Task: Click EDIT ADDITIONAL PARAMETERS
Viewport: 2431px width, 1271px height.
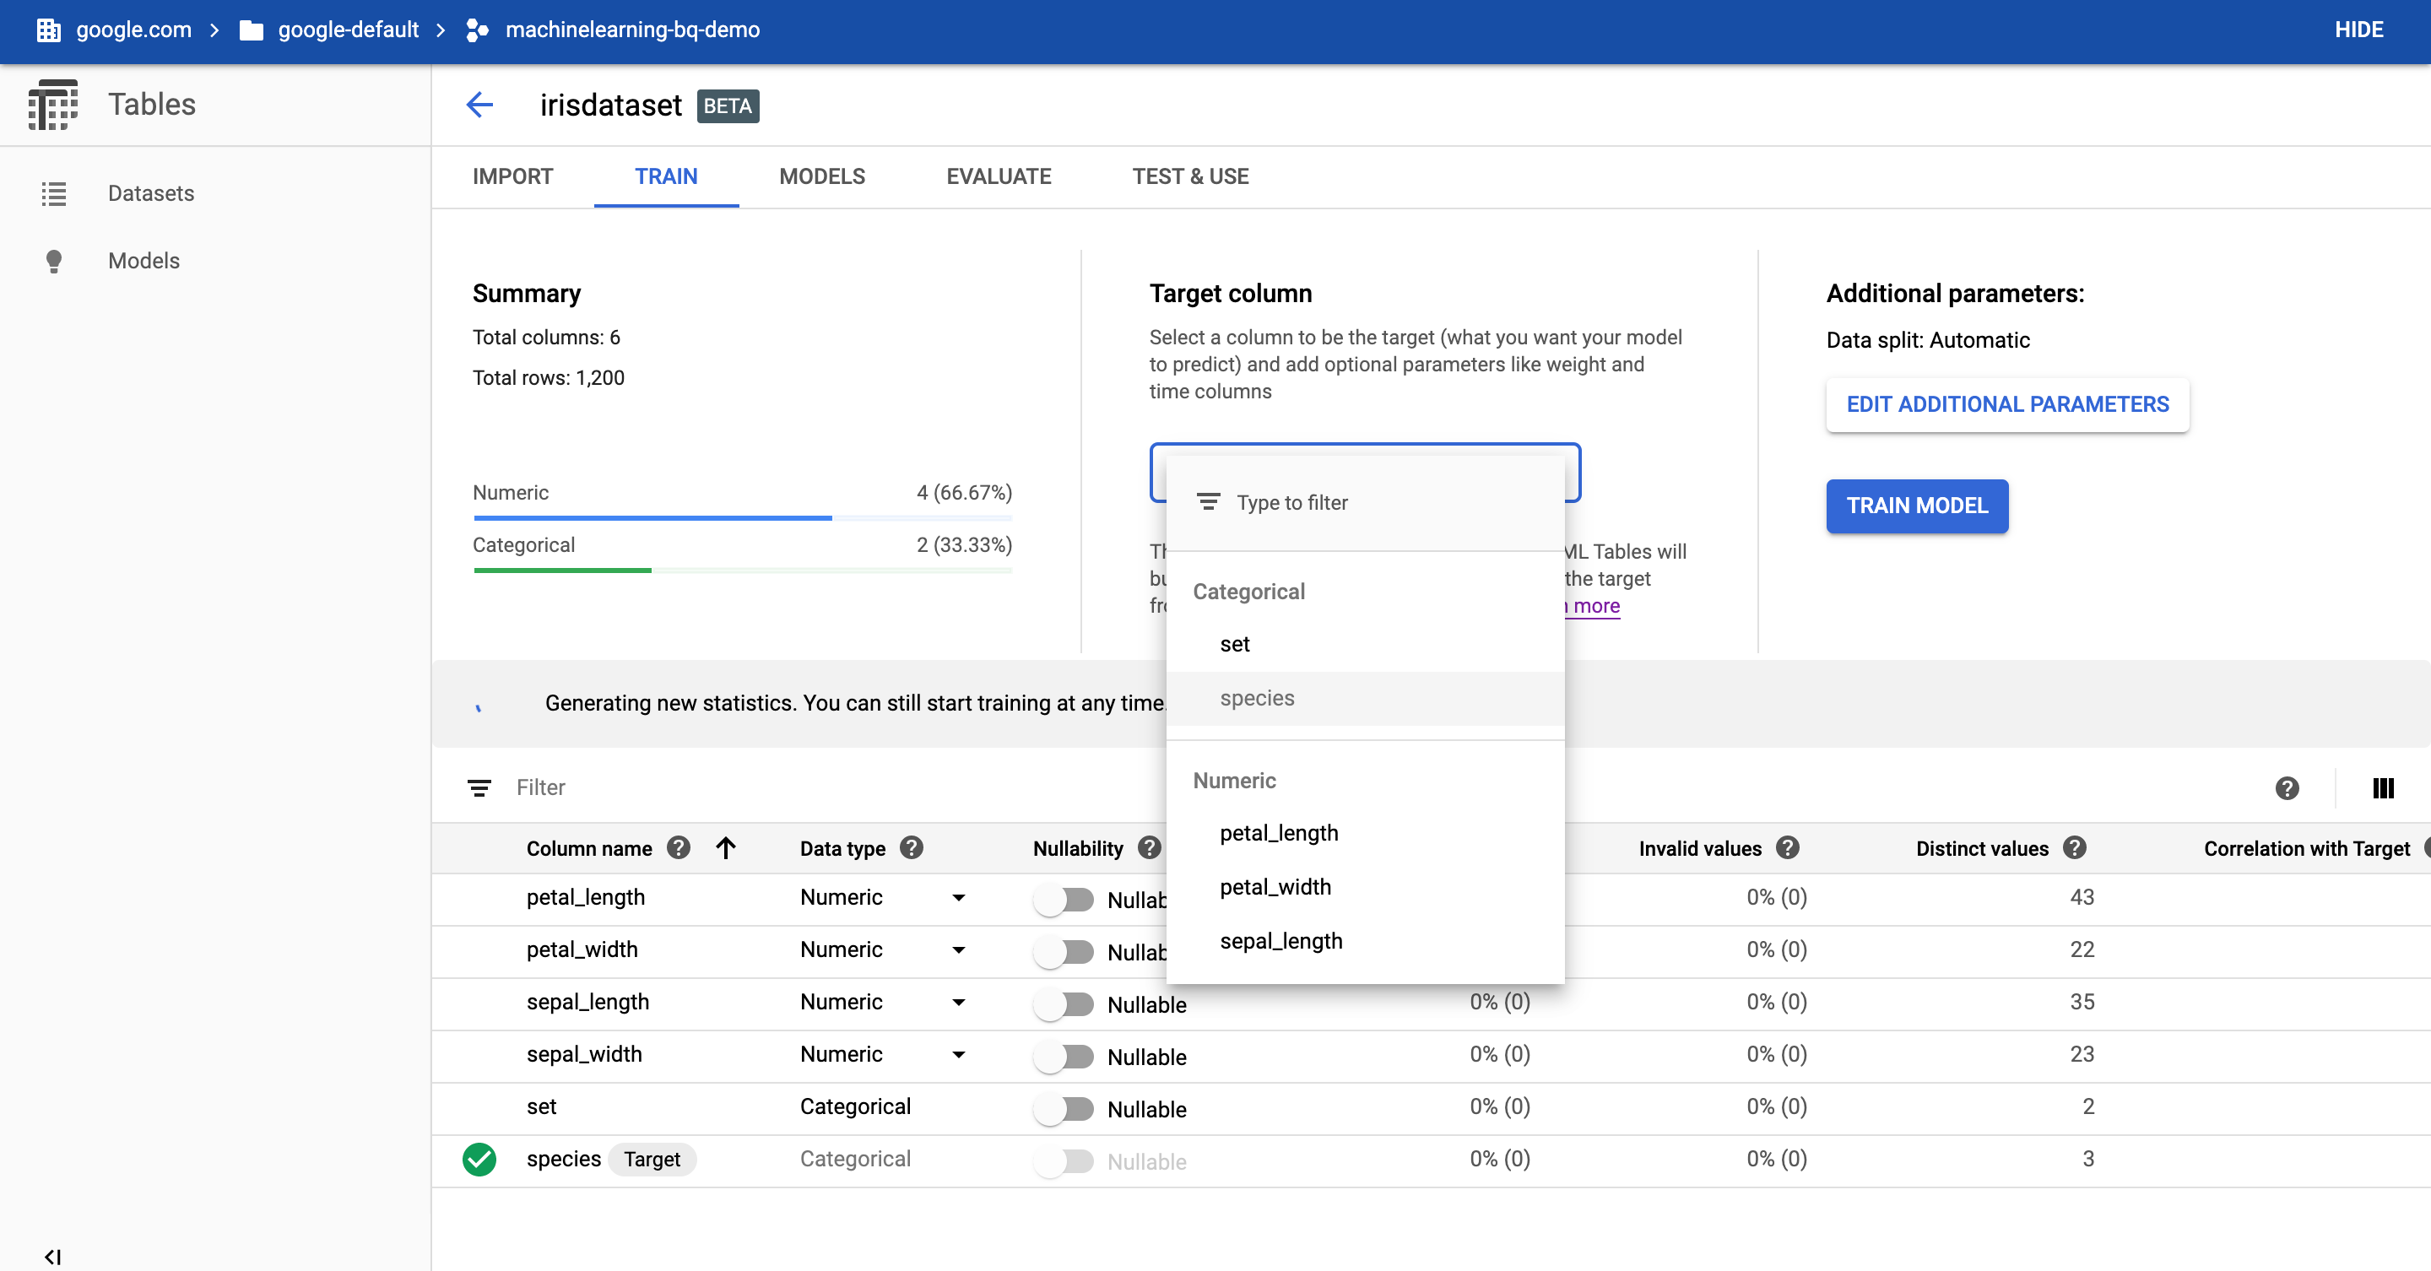Action: (x=2007, y=404)
